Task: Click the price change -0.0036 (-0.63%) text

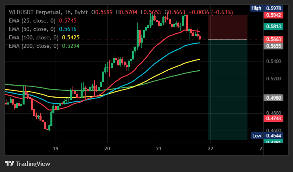Action: [211, 12]
